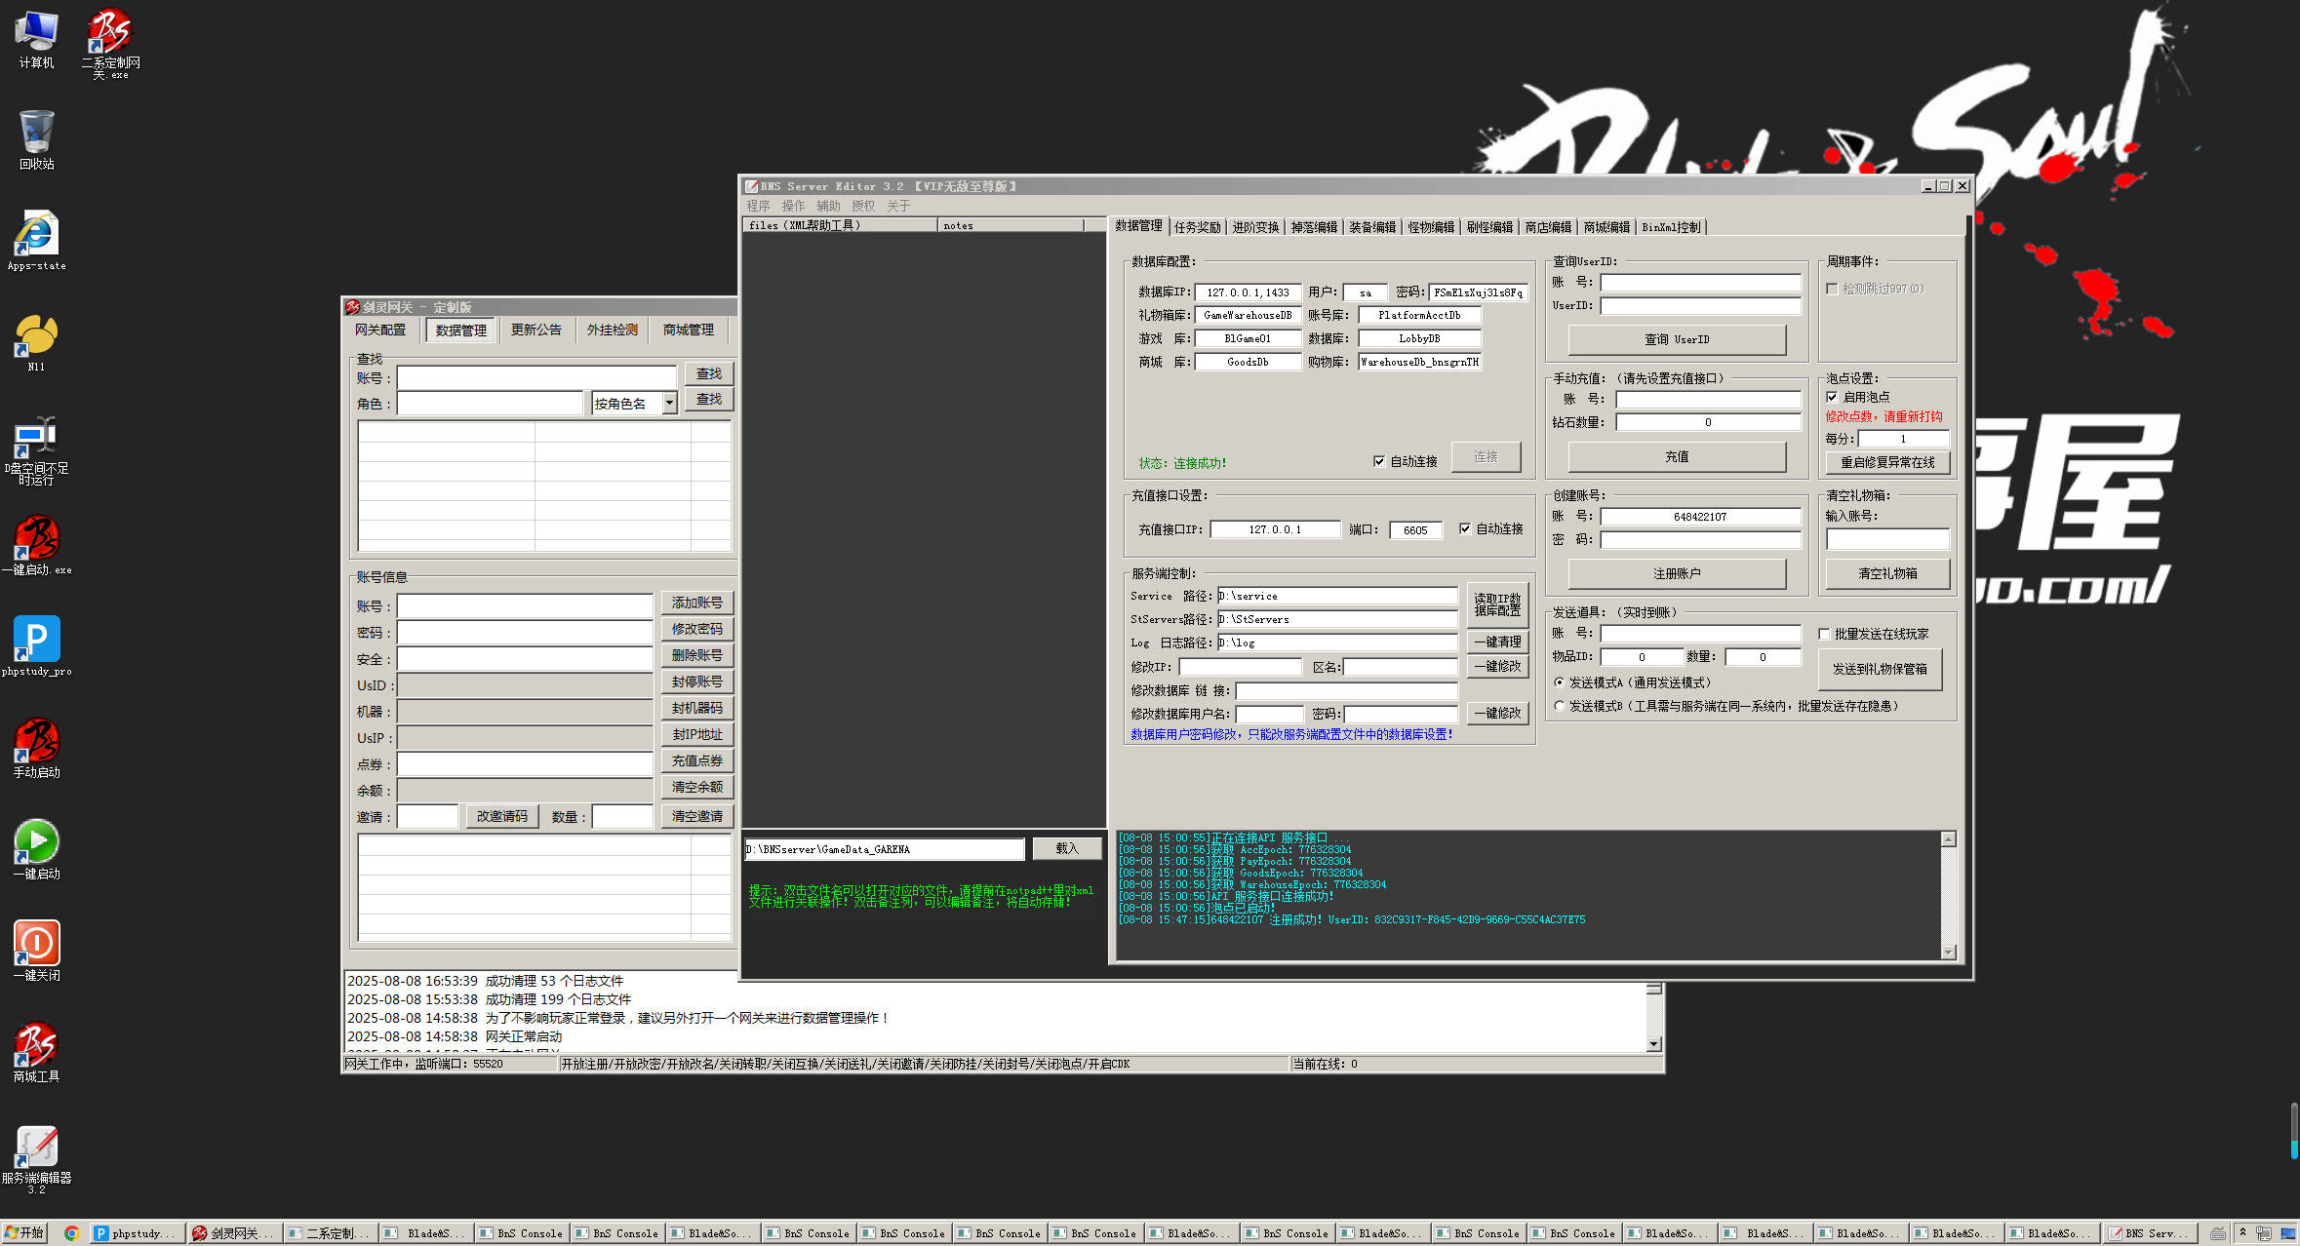This screenshot has height=1246, width=2300.
Task: Open the 按角色名 dropdown in gateway window
Action: pos(669,403)
